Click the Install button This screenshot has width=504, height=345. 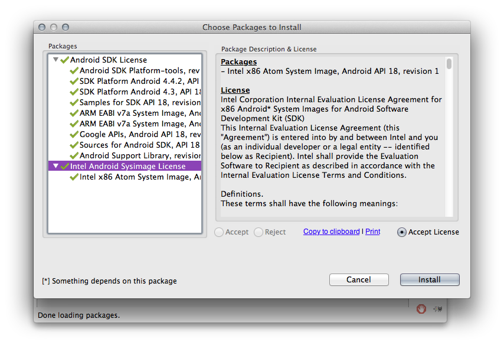click(x=430, y=279)
